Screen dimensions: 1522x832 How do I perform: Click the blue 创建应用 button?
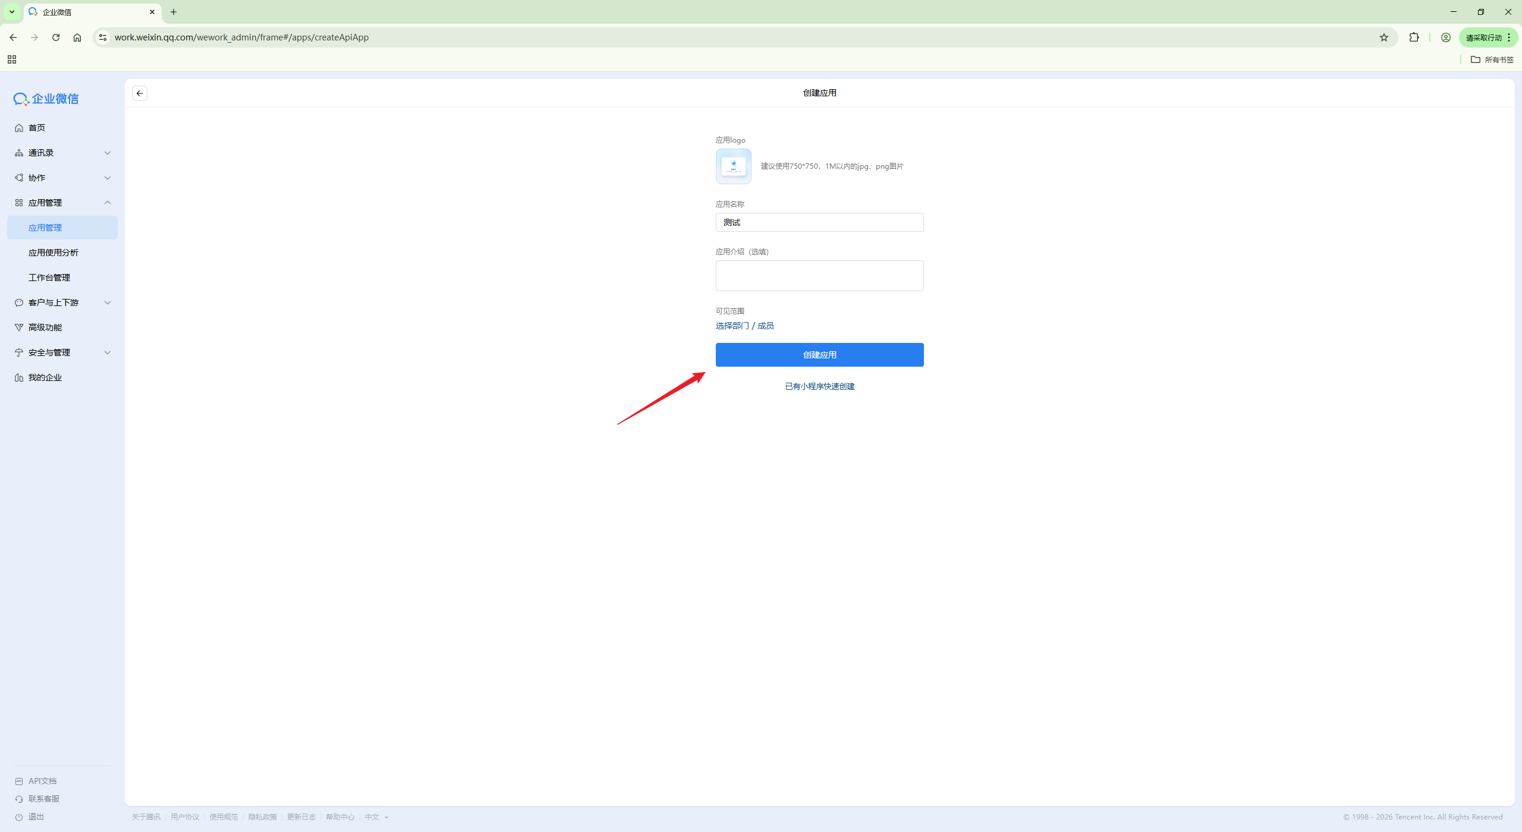click(819, 355)
